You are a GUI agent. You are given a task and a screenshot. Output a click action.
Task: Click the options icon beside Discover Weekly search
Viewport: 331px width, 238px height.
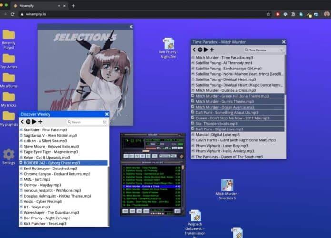point(105,122)
